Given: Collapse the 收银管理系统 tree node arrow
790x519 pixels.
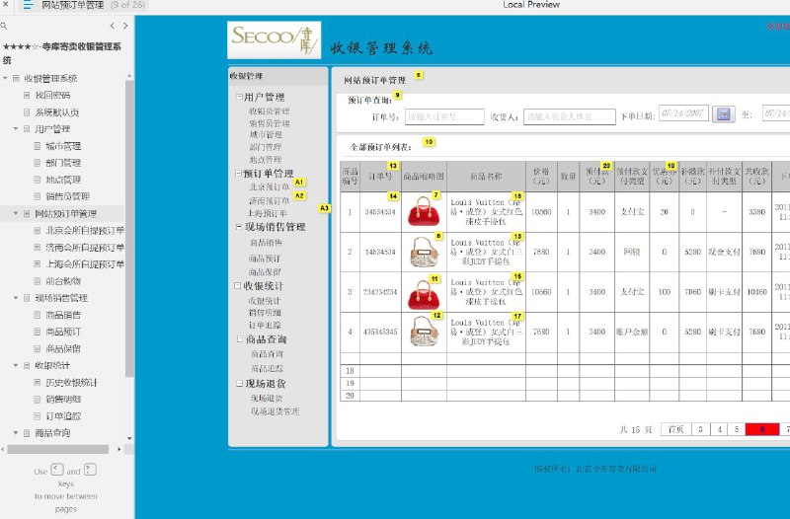Looking at the screenshot, I should 6,79.
